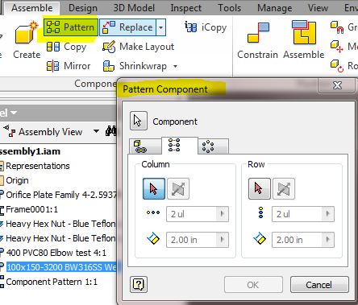Open the Replace dropdown arrow
This screenshot has height=305, width=358.
click(160, 27)
